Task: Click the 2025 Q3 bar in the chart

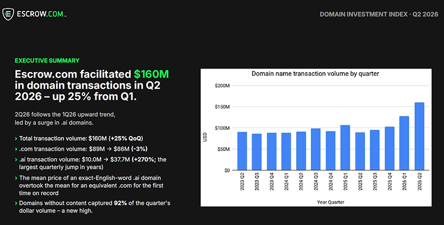Action: point(375,150)
